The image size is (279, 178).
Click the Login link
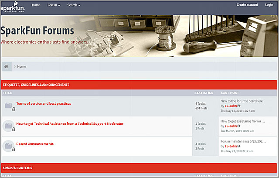(269, 5)
